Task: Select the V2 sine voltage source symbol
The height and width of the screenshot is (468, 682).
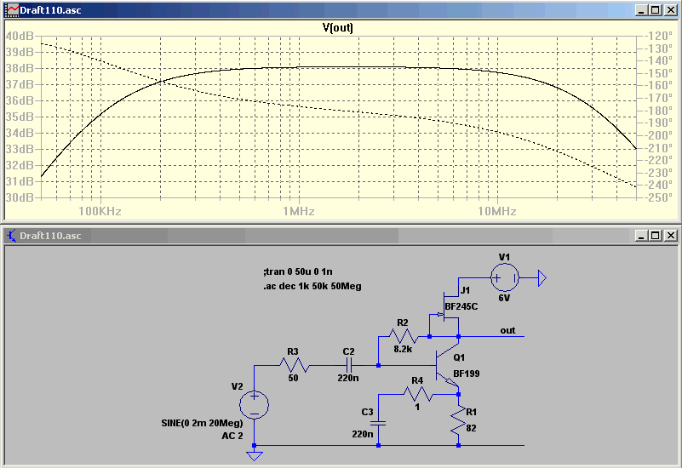Action: coord(254,404)
